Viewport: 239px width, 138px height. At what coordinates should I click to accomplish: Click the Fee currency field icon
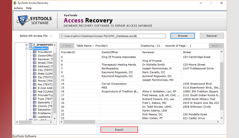tap(35, 92)
